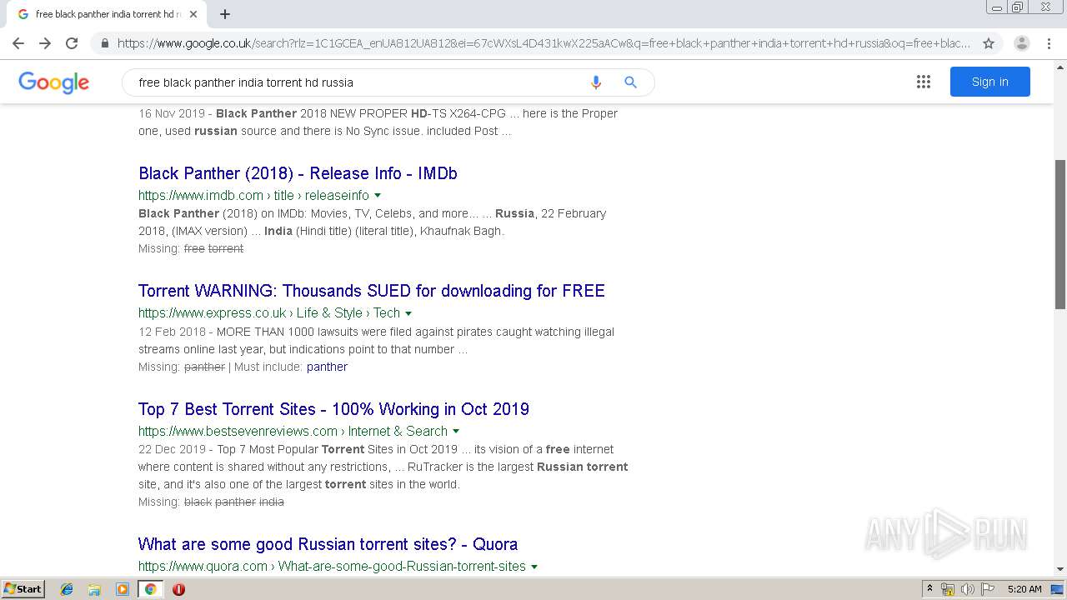Focus the browser address bar URL
This screenshot has height=600, width=1067.
coord(544,43)
